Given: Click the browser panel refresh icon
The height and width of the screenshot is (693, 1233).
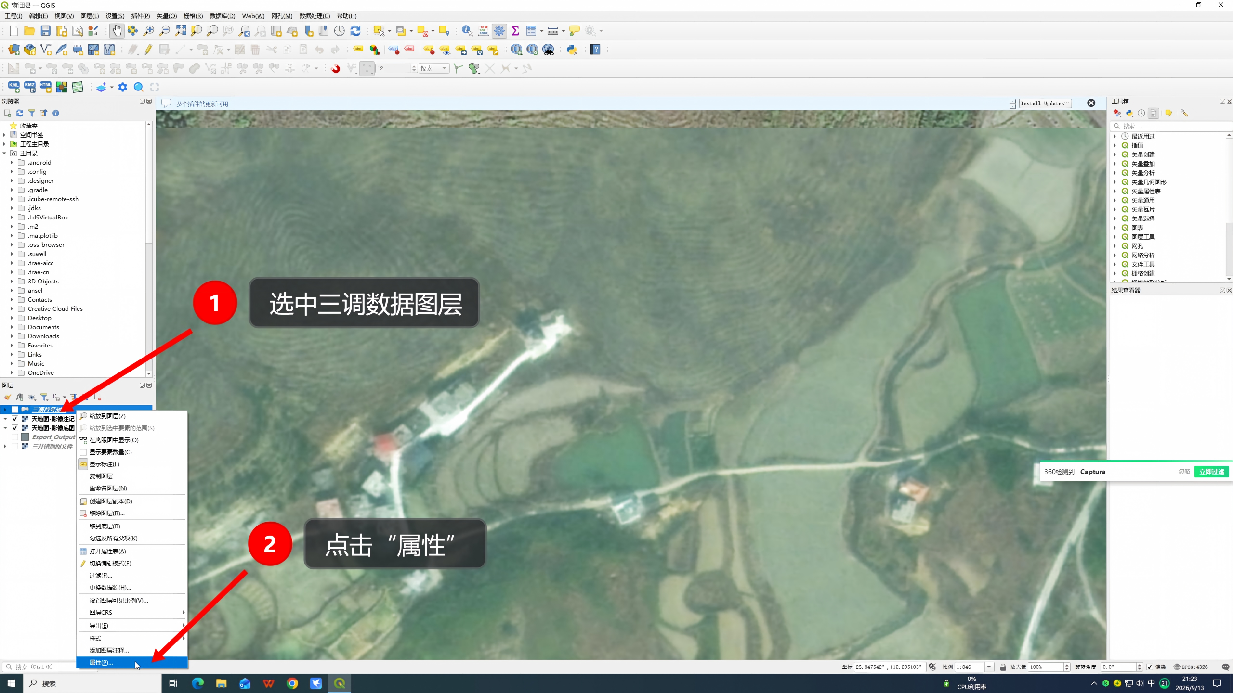Looking at the screenshot, I should tap(20, 113).
